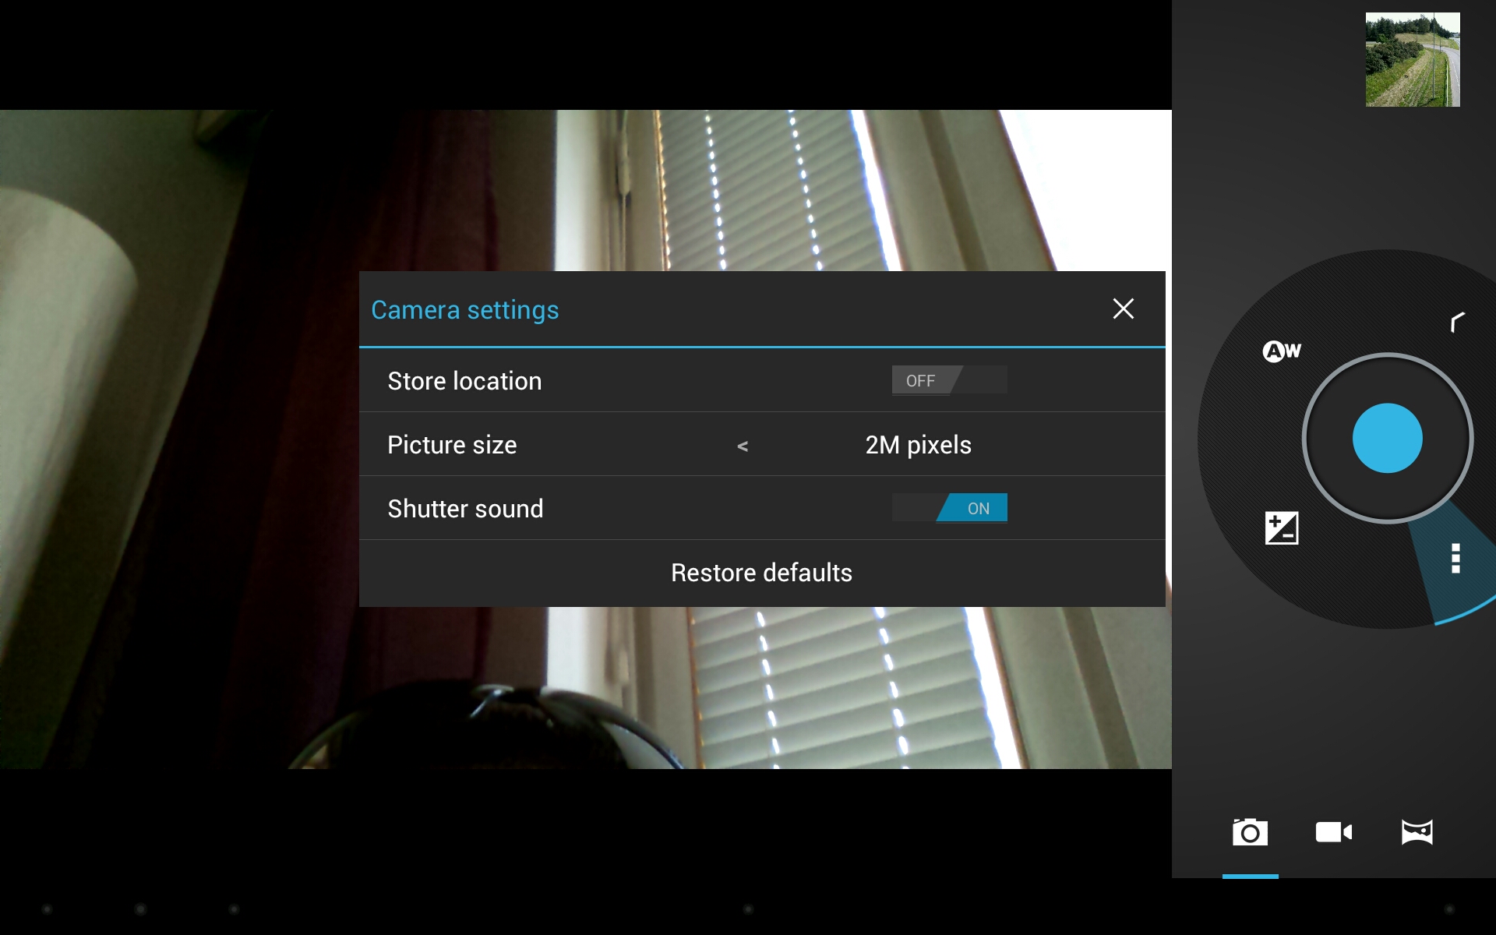Select the Picture size row
Viewport: 1496px width, 935px height.
pyautogui.click(x=761, y=444)
